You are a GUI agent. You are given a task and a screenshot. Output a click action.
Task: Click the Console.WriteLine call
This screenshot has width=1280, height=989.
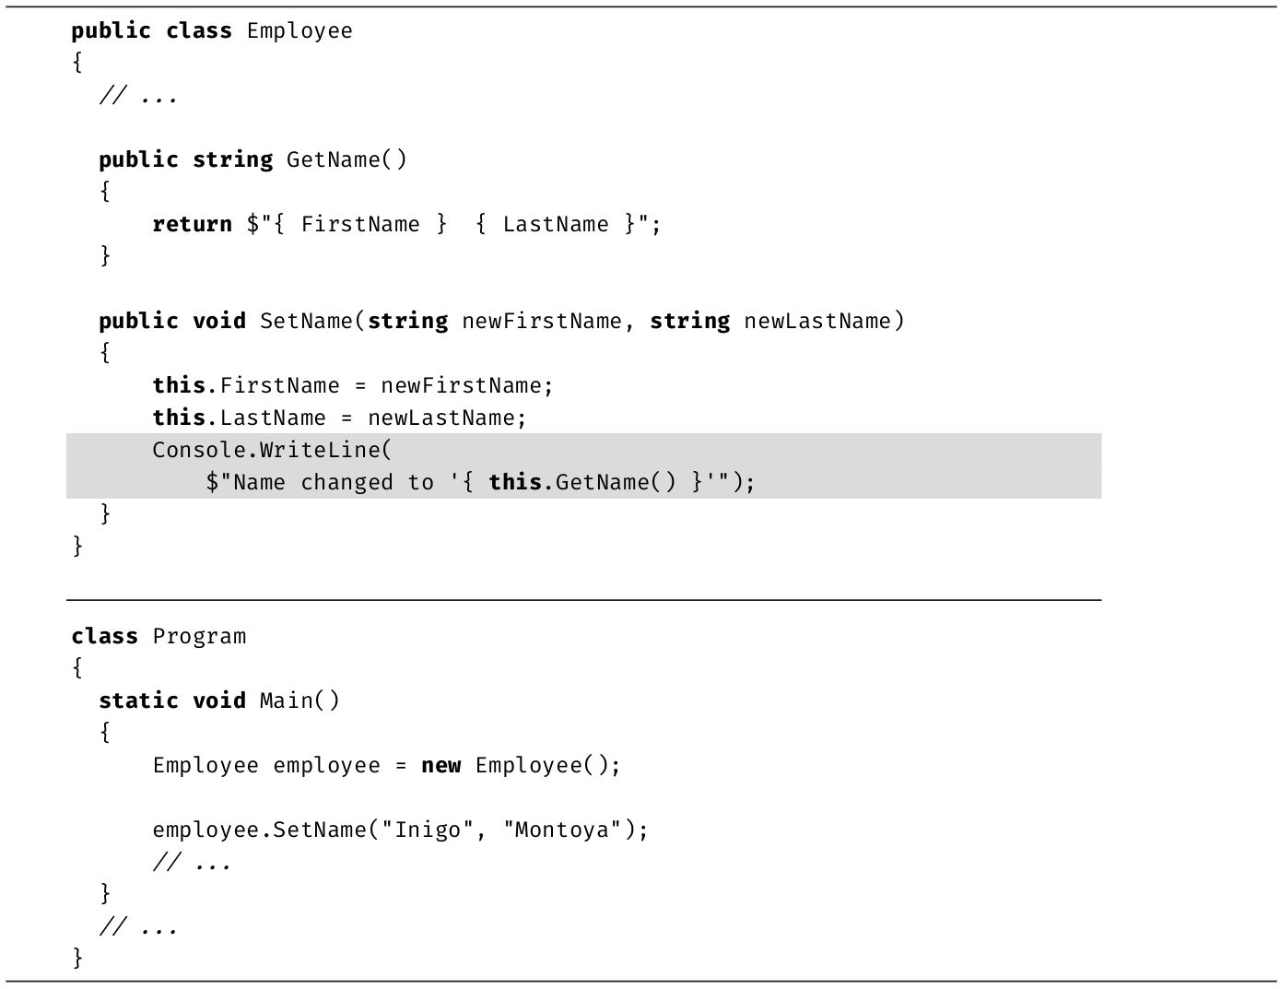(x=272, y=451)
